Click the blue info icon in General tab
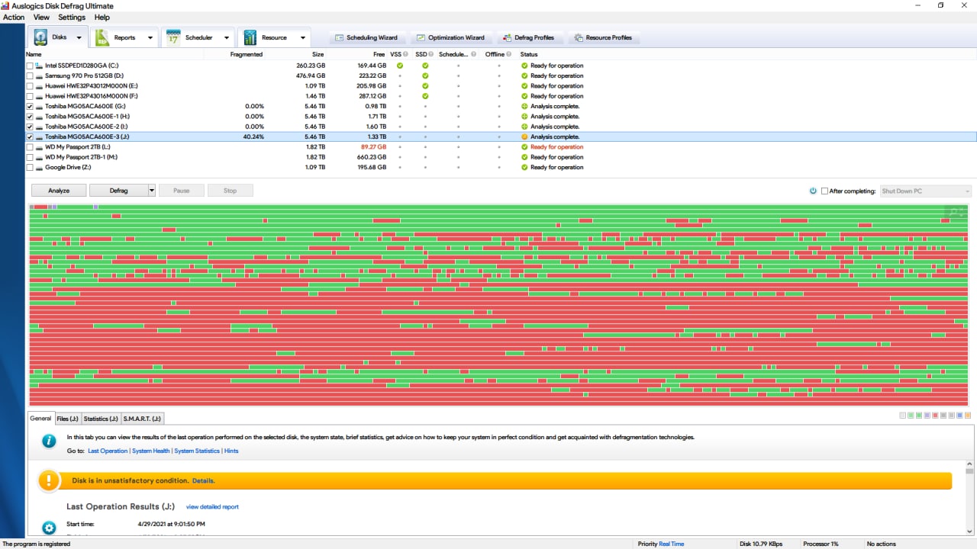 [49, 441]
